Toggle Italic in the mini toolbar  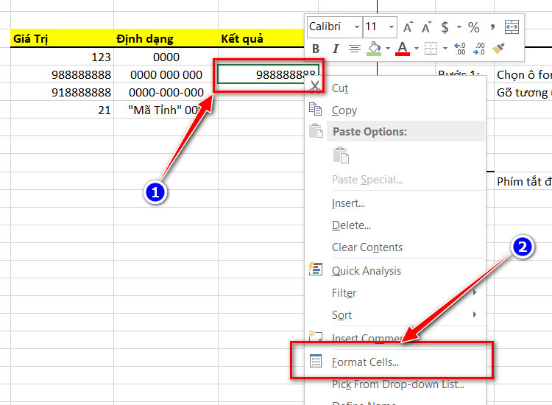coord(336,49)
